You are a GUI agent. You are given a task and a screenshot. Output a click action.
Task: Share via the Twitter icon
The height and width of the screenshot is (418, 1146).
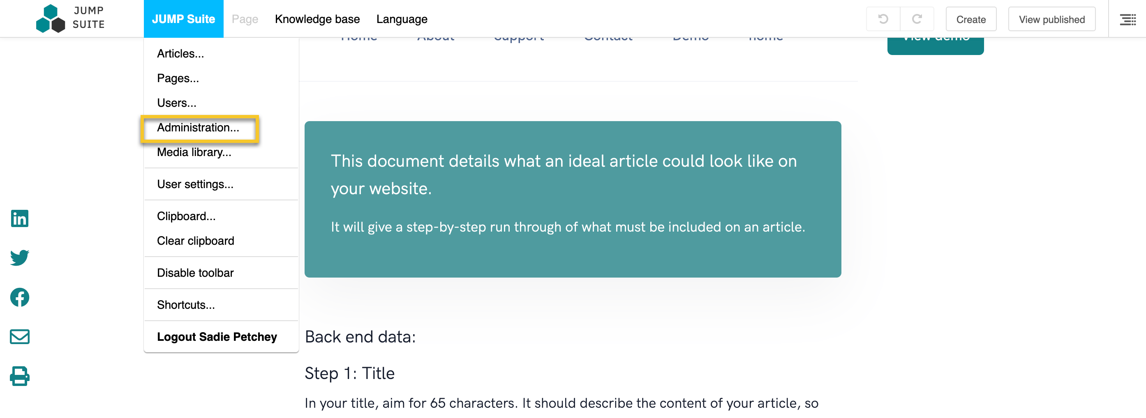click(20, 257)
